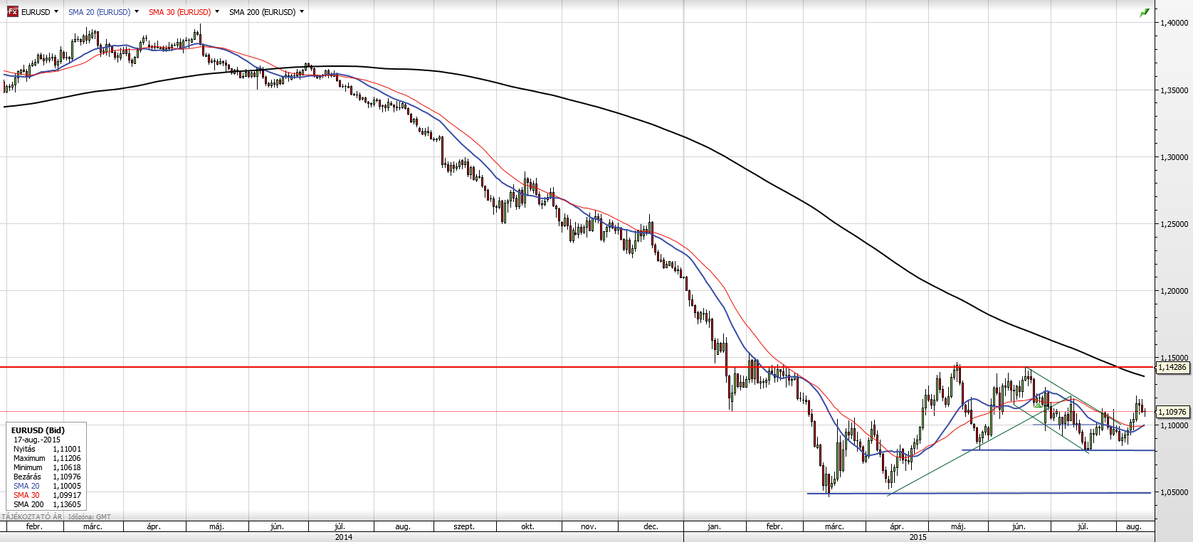Click the szept. month on time axis
1193x542 pixels.
[x=464, y=526]
